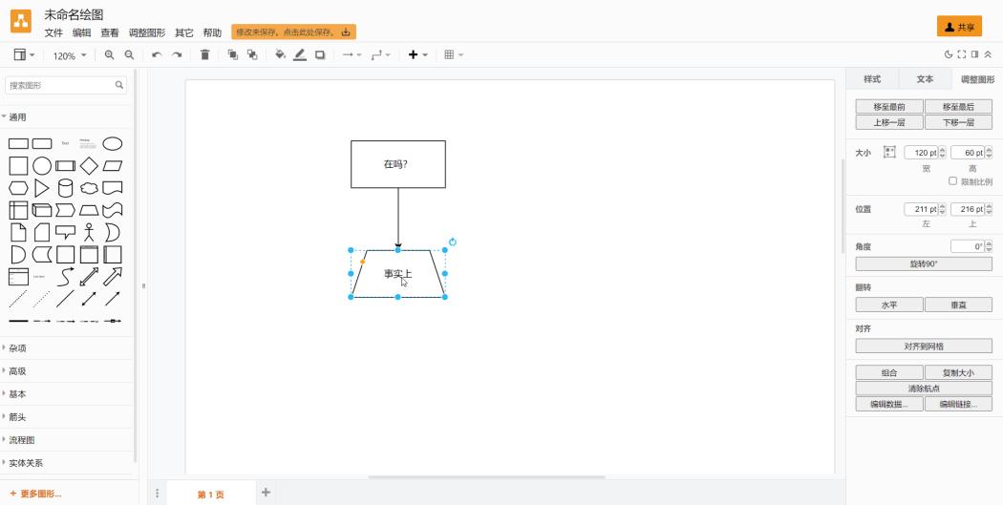Screen dimensions: 1003x505
Task: Select the note page shape with folded corner
Action: click(18, 232)
